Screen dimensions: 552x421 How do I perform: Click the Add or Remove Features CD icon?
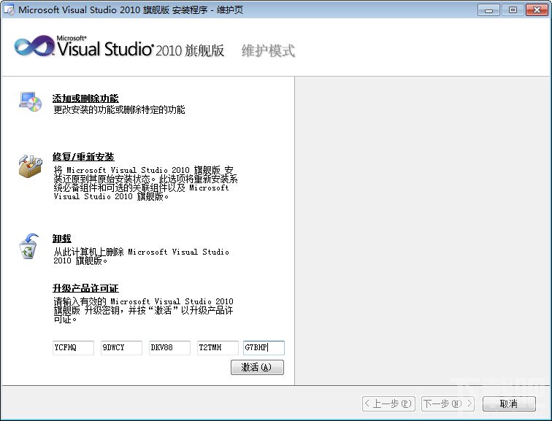(x=31, y=102)
